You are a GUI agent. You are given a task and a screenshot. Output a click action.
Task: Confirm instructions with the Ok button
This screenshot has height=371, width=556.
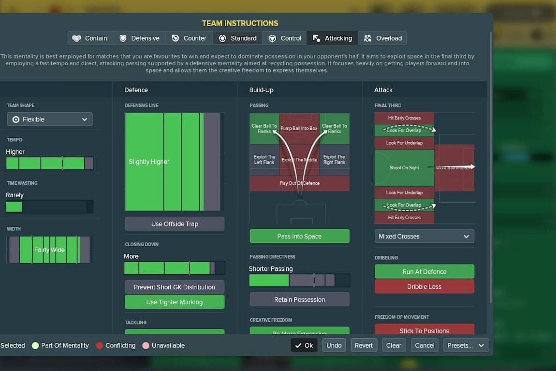305,345
